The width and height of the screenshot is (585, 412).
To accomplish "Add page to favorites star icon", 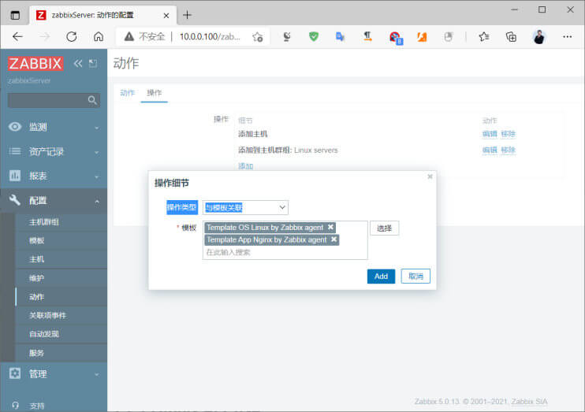I will [258, 36].
